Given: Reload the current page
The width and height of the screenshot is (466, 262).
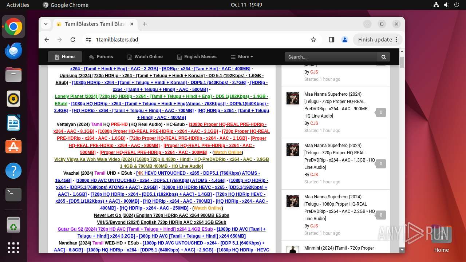Looking at the screenshot, I should [x=73, y=40].
